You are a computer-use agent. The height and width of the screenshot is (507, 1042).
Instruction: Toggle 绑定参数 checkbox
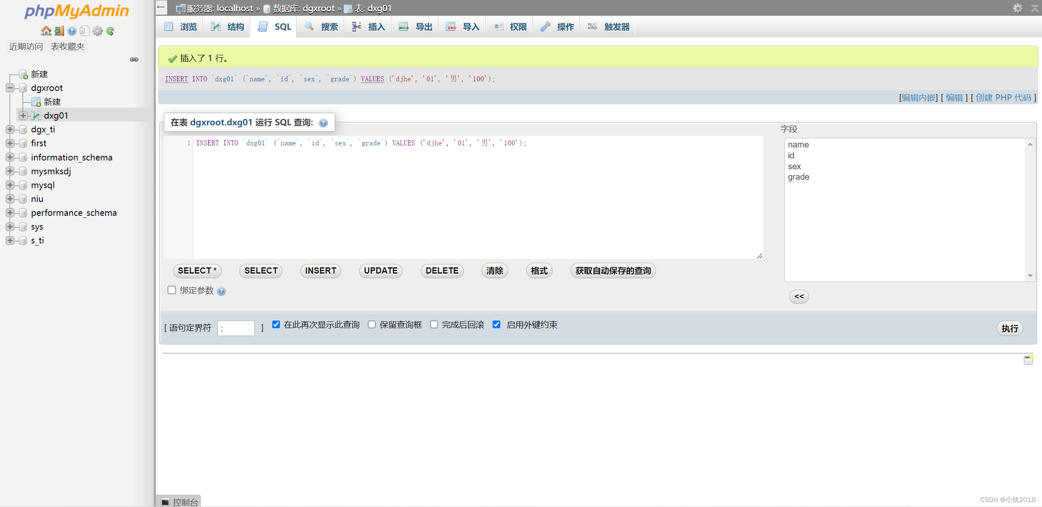click(x=172, y=290)
